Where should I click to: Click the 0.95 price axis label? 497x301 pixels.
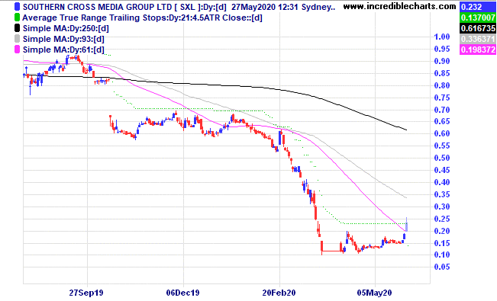(442, 49)
